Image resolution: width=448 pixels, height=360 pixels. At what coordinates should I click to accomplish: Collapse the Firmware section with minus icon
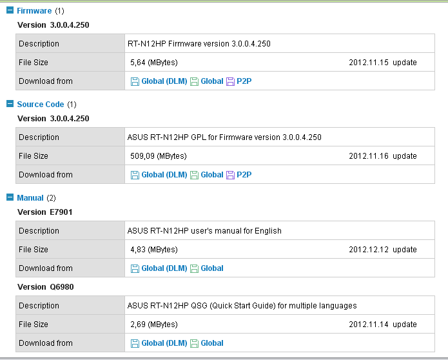click(x=10, y=11)
